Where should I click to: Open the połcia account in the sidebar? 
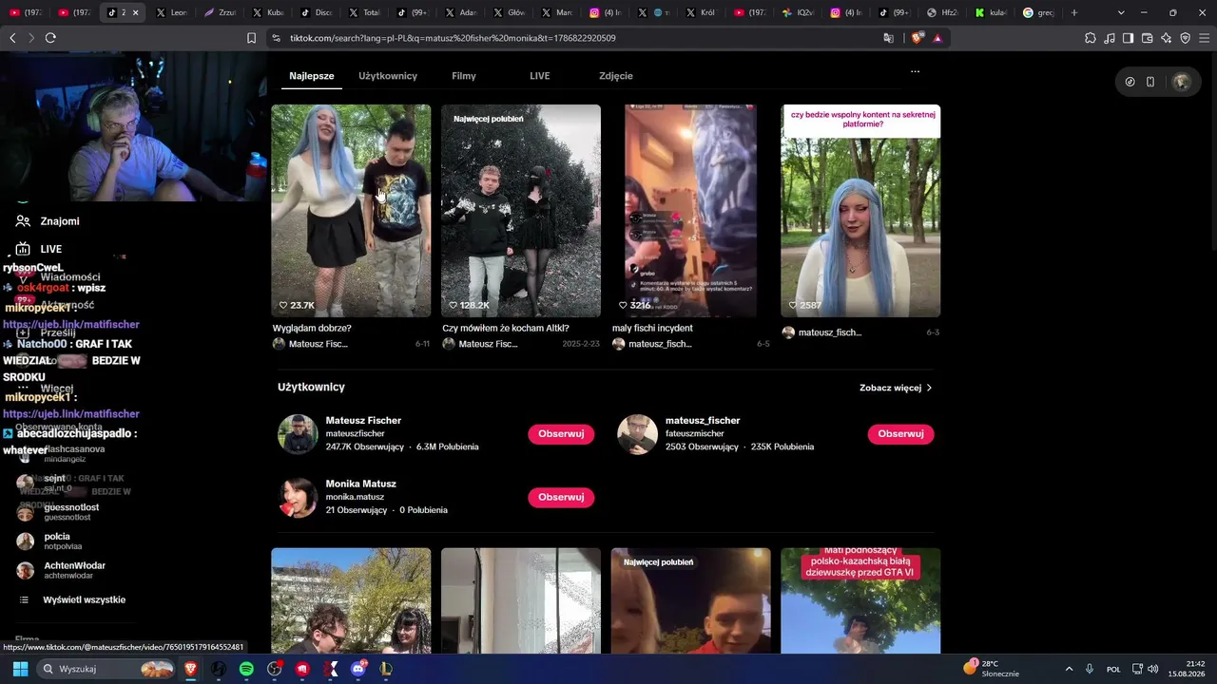57,541
